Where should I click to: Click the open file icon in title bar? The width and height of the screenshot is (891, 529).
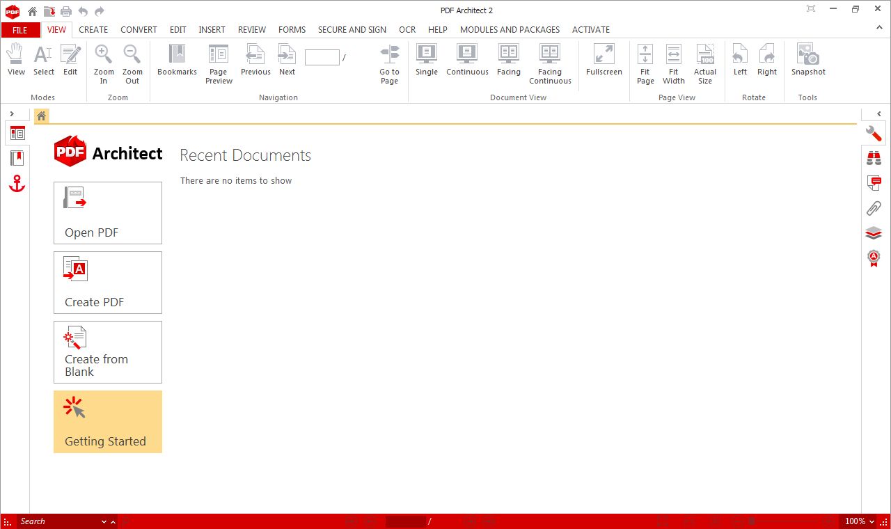point(49,11)
